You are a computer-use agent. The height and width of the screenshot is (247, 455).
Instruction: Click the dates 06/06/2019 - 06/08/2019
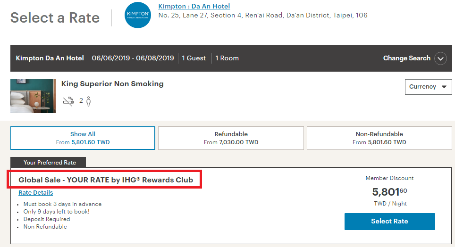point(133,58)
